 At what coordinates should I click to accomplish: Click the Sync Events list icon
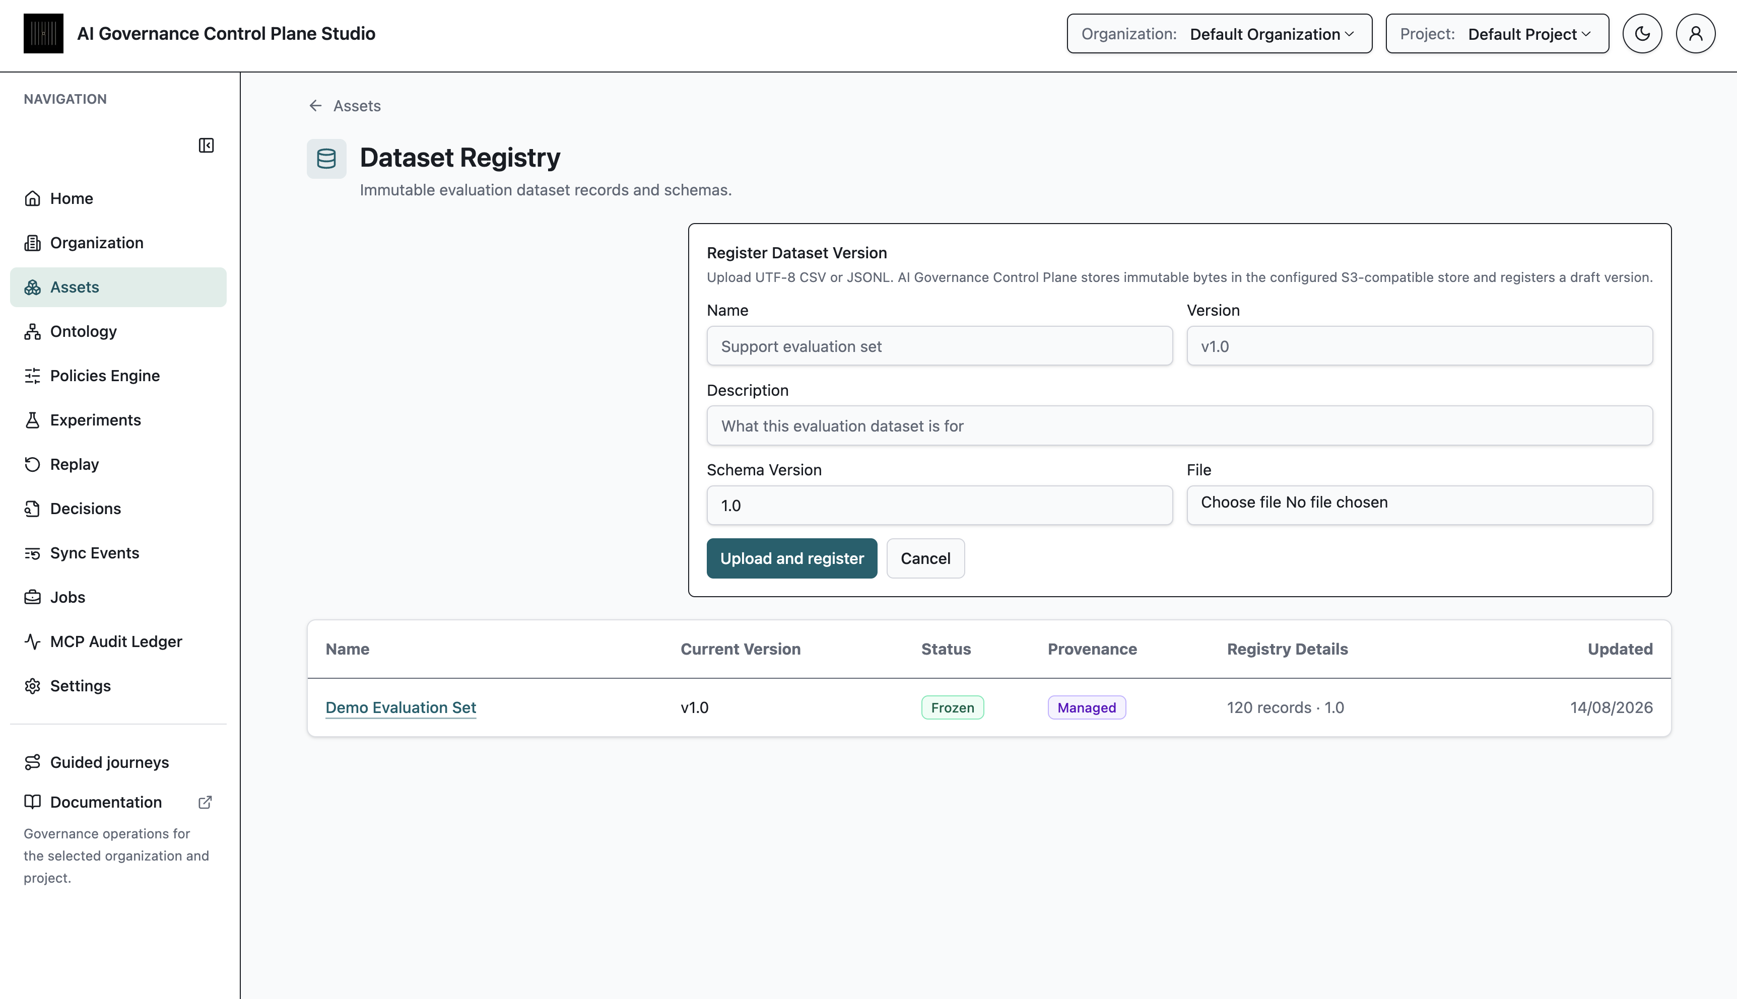pos(32,553)
